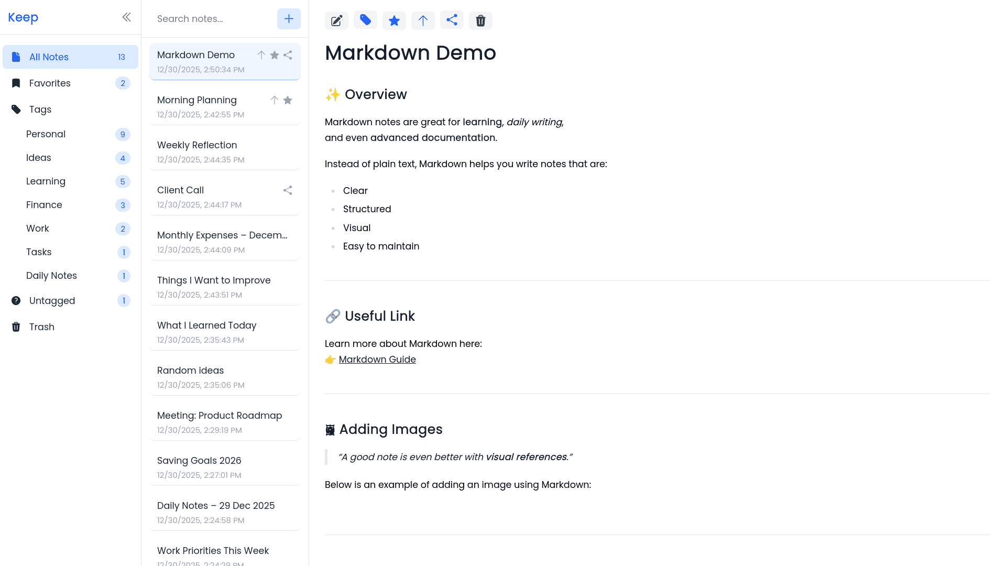Click share icon on Client Call note
The width and height of the screenshot is (1006, 566).
click(x=288, y=190)
